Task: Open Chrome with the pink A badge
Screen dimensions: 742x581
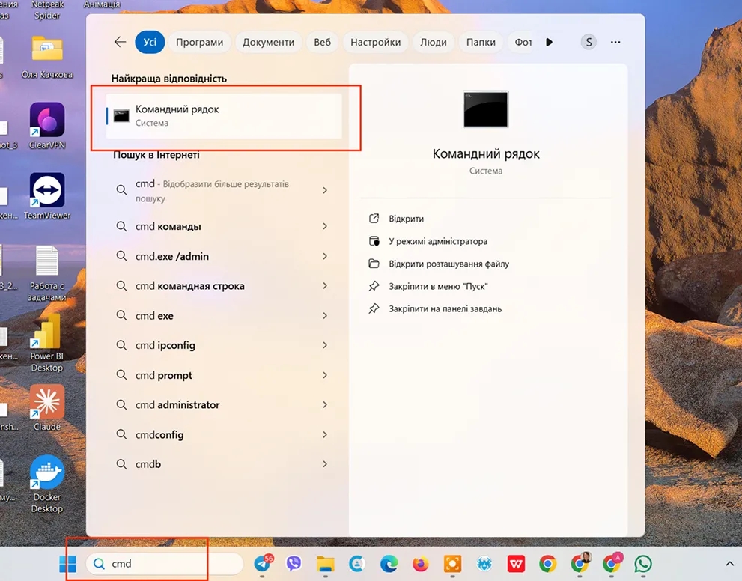Action: tap(612, 563)
